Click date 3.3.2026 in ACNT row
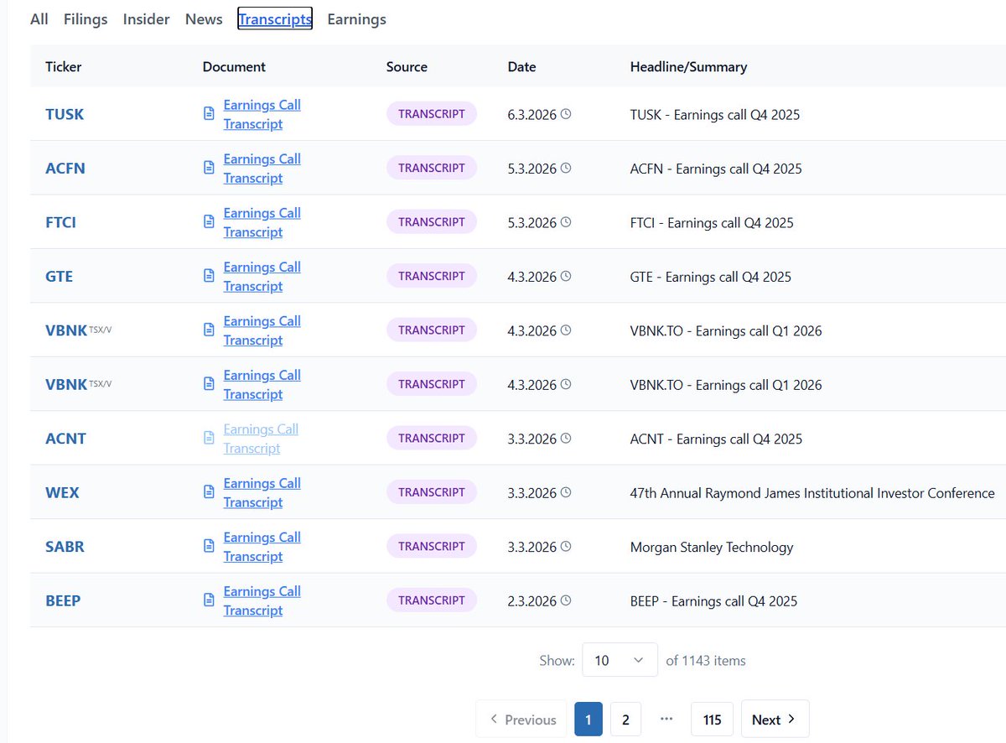Screen dimensions: 1006x743 point(532,439)
